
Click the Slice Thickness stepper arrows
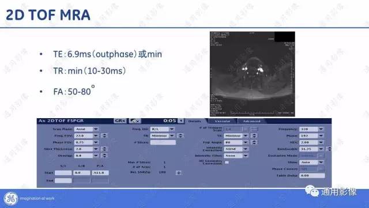[104, 149]
